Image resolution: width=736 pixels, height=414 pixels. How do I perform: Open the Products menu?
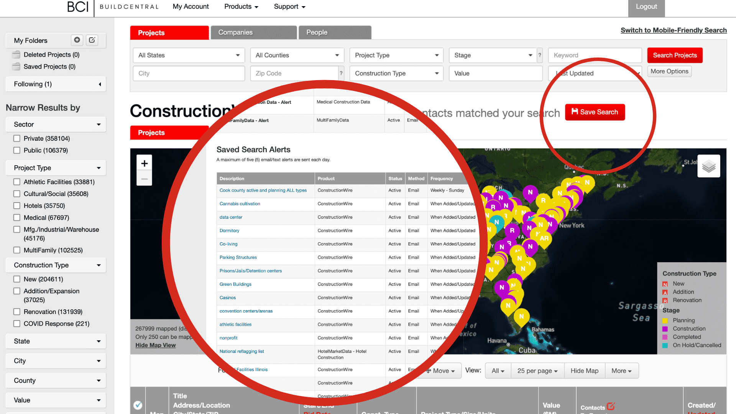[241, 7]
